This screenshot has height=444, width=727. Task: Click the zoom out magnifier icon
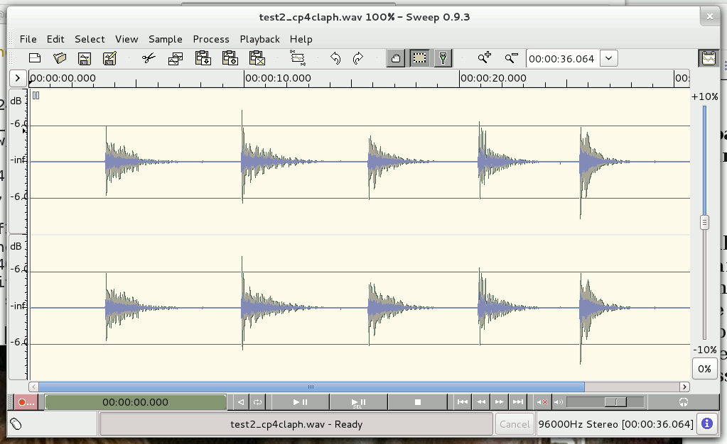pos(511,58)
